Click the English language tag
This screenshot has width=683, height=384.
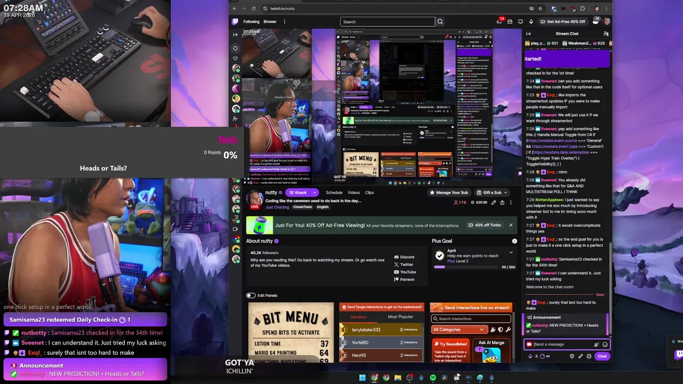[x=323, y=207]
